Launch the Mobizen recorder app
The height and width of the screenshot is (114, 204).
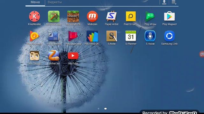pos(92,16)
